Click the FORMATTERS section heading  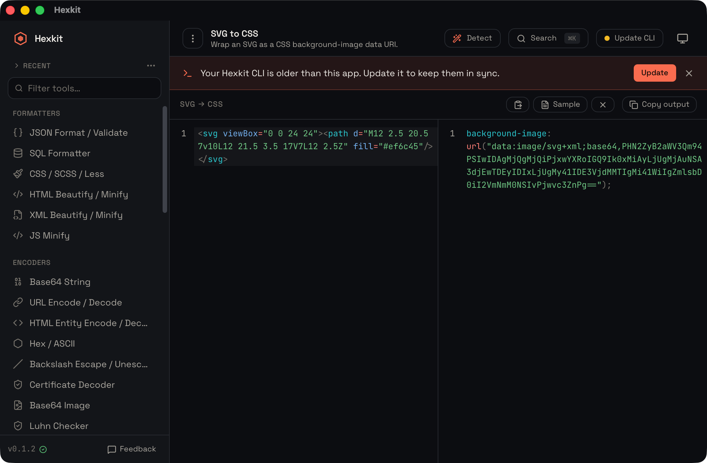click(36, 113)
